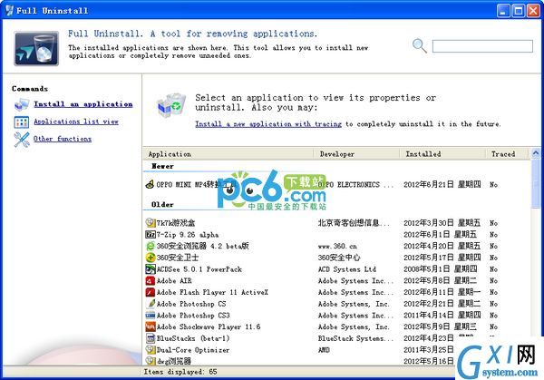
Task: Select the Dual-Core Optimizer name
Action: point(193,350)
